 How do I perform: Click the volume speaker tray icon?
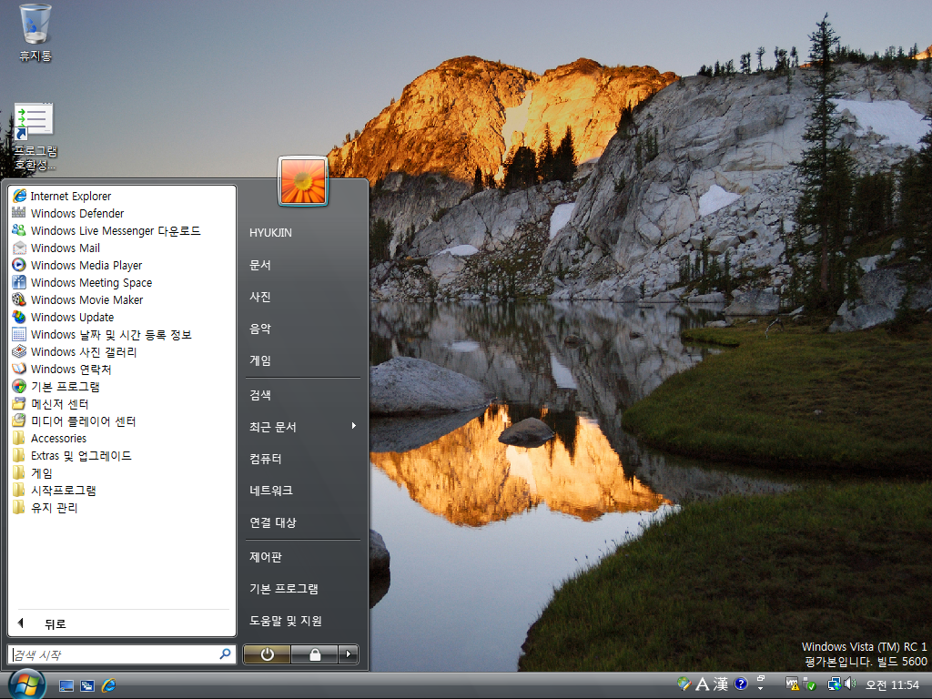point(850,684)
